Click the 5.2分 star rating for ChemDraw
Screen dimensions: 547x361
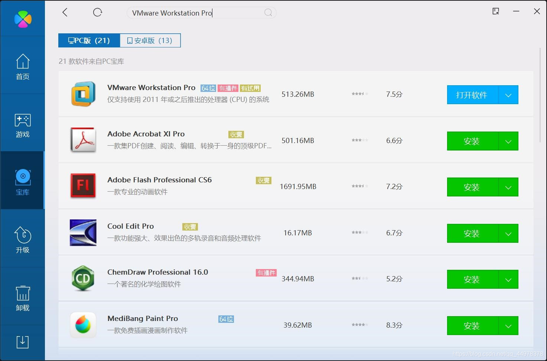point(360,278)
